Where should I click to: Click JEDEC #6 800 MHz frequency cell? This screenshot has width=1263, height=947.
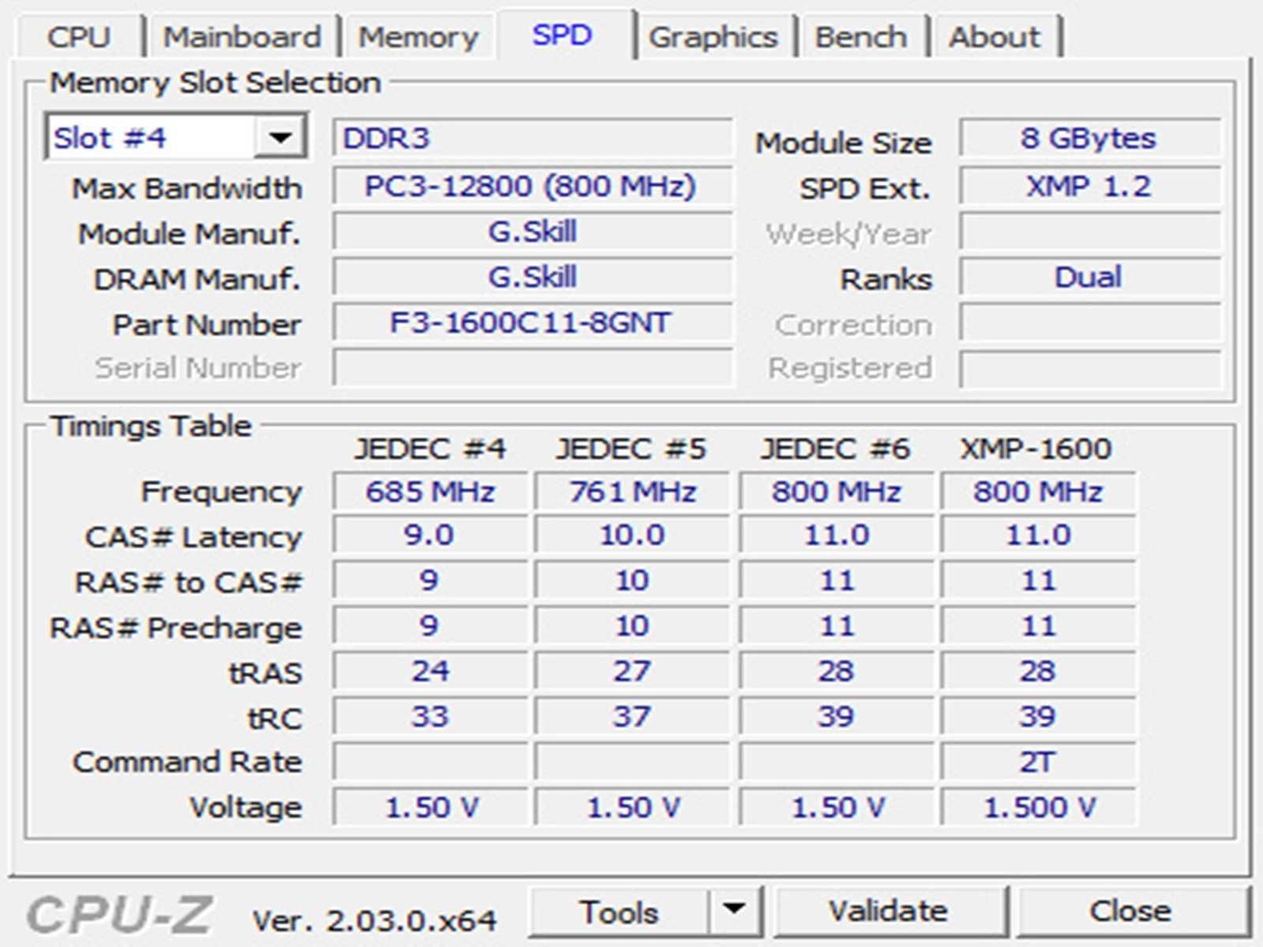click(837, 492)
